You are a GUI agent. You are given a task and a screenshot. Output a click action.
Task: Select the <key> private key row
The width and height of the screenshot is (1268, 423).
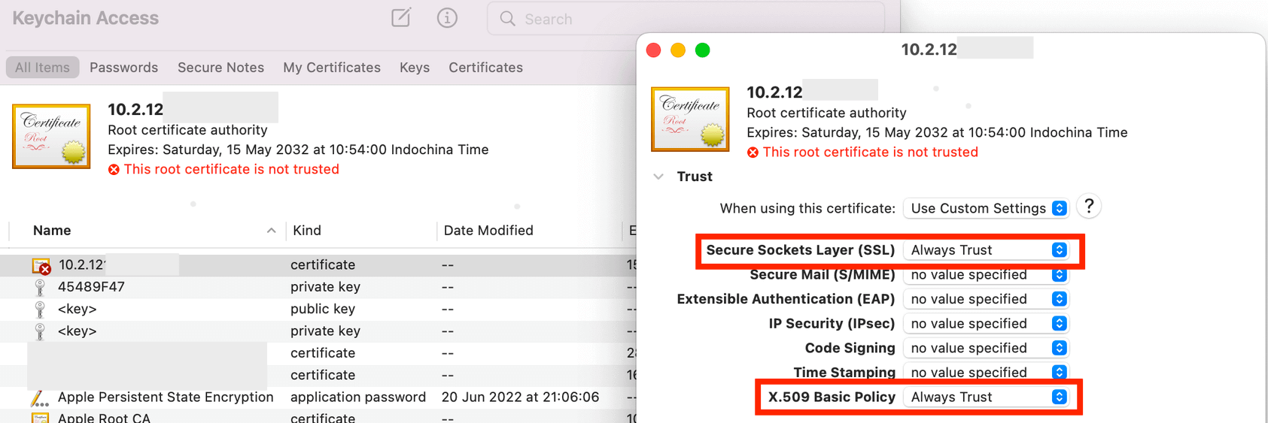pyautogui.click(x=318, y=331)
